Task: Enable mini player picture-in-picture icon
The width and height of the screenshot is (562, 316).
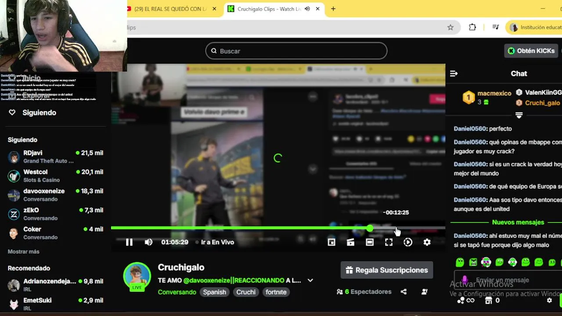Action: pyautogui.click(x=331, y=242)
